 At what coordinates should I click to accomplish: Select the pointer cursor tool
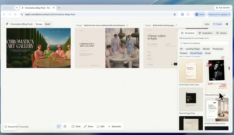[x=58, y=127]
